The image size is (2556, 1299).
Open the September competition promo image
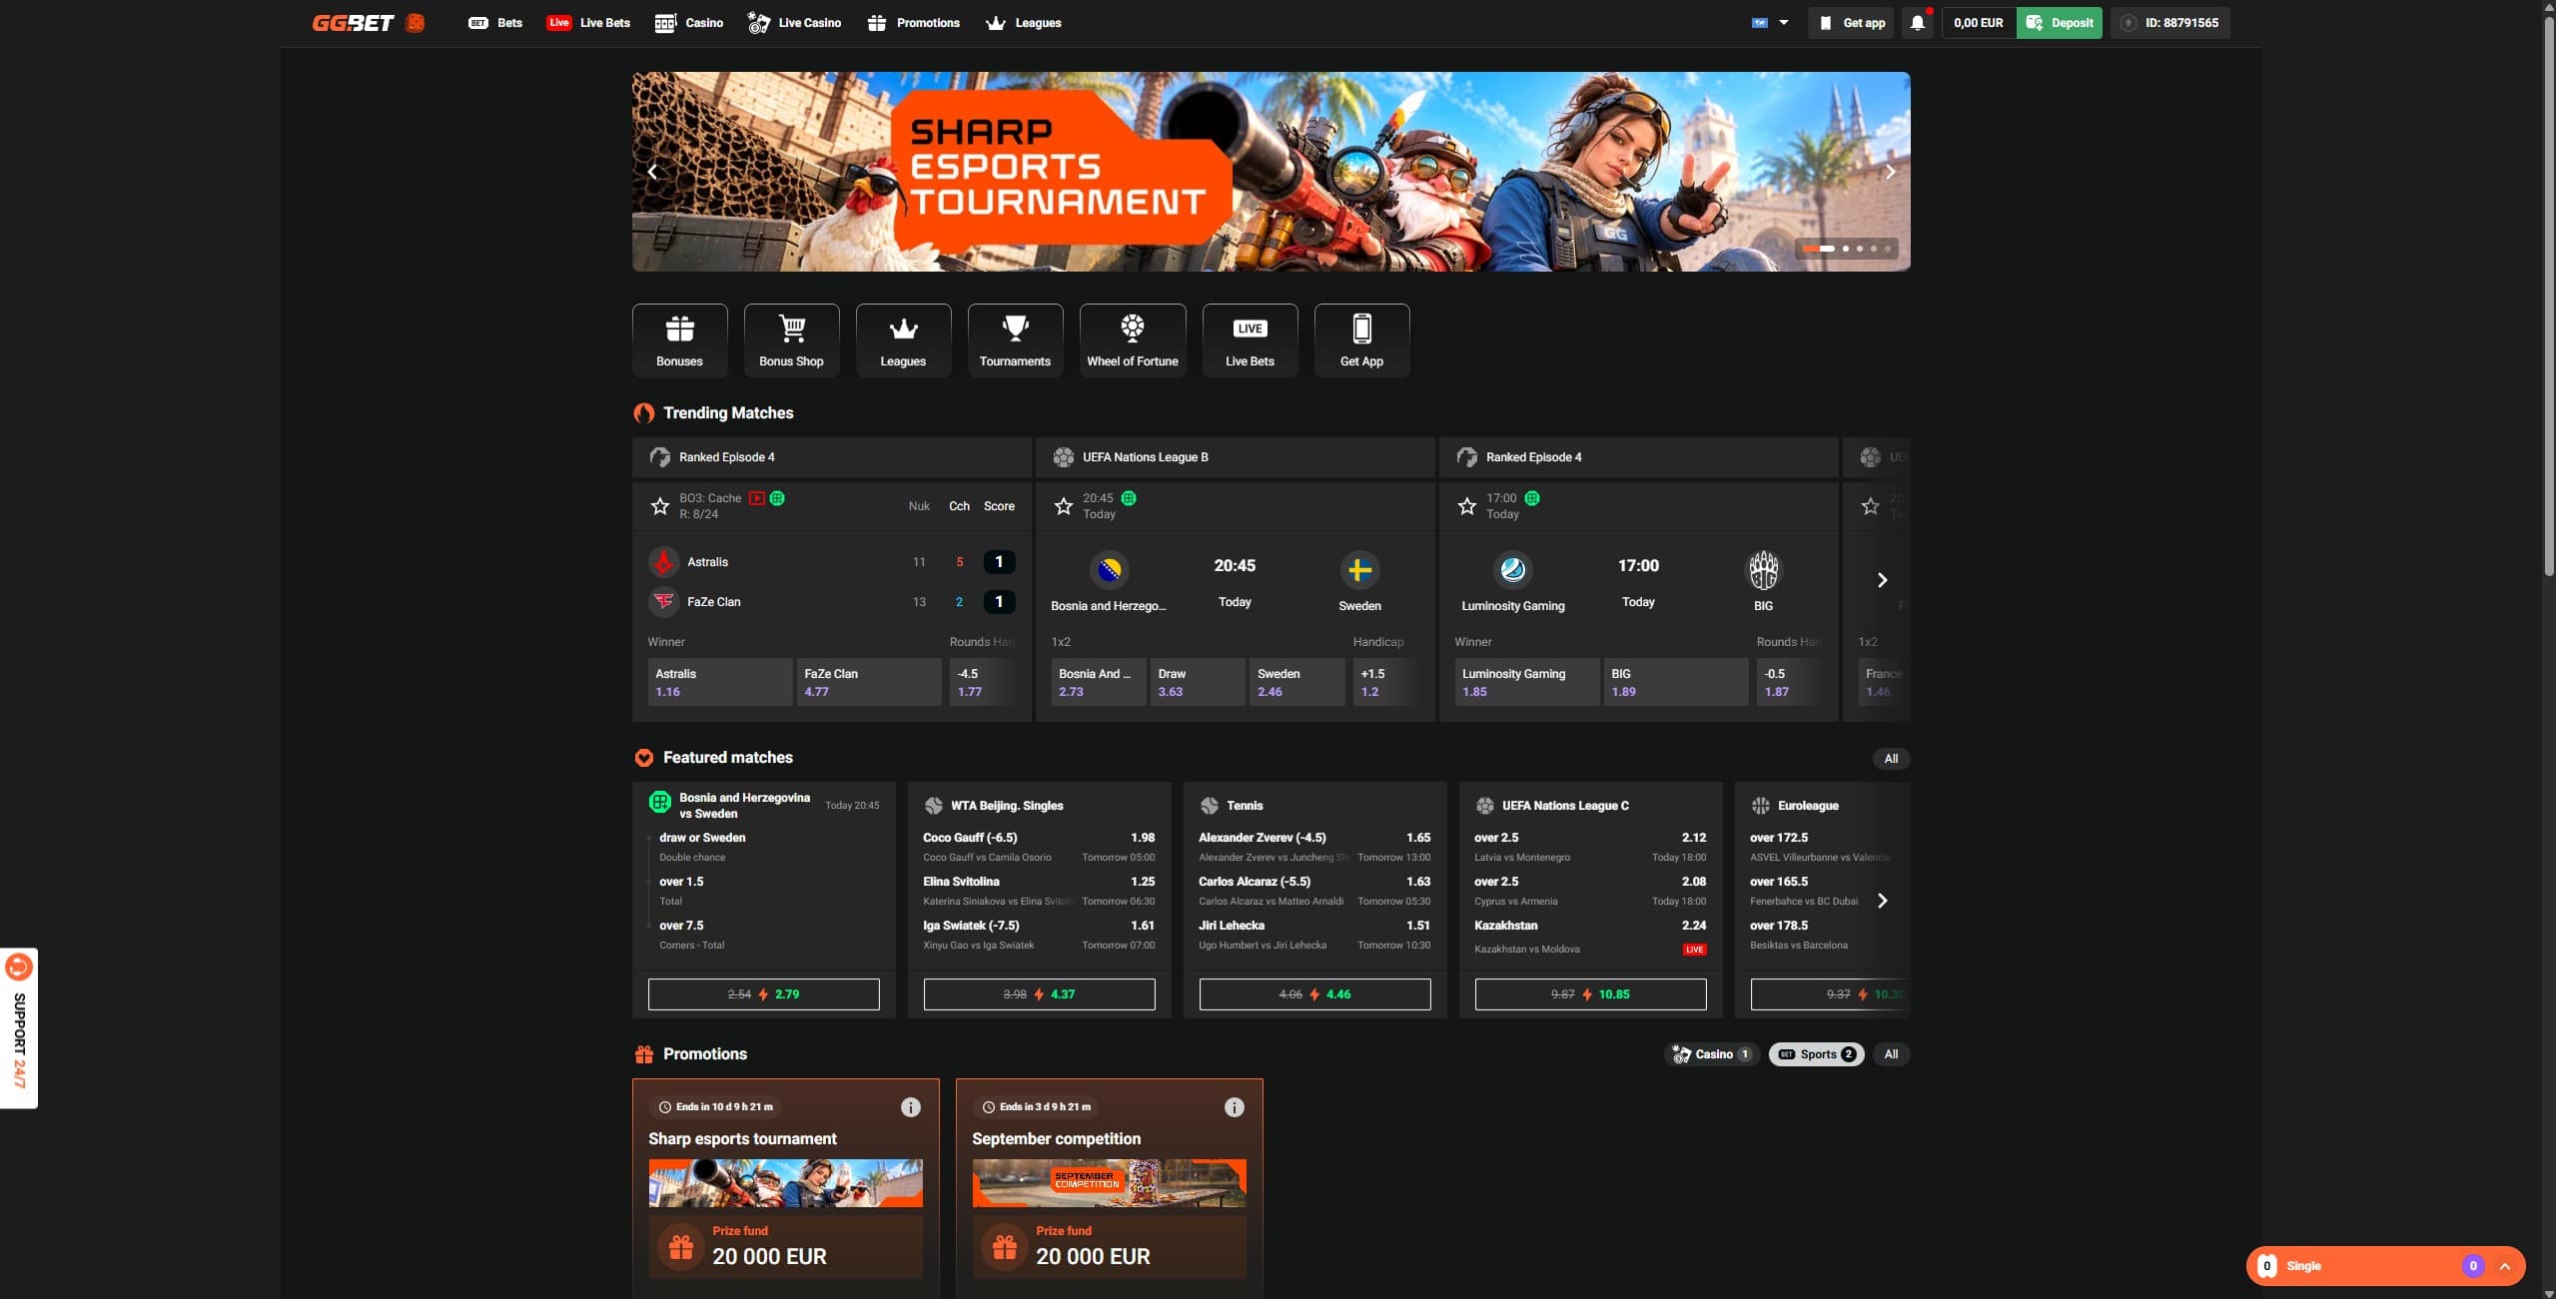coord(1109,1182)
